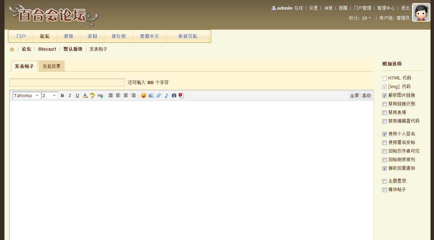
Task: Click the admin username link
Action: 285,8
